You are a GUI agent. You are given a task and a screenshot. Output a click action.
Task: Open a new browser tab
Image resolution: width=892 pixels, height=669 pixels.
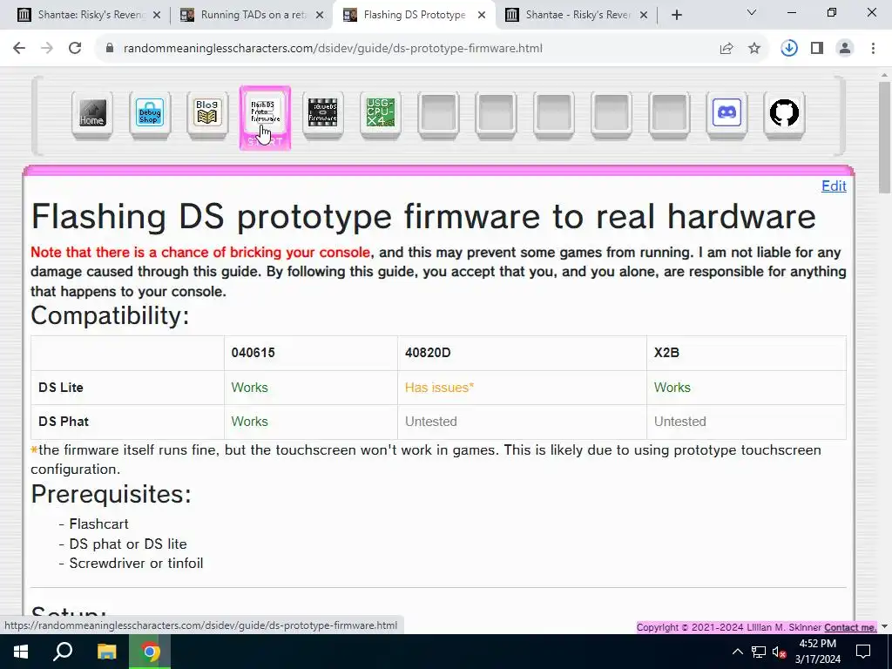click(x=676, y=15)
